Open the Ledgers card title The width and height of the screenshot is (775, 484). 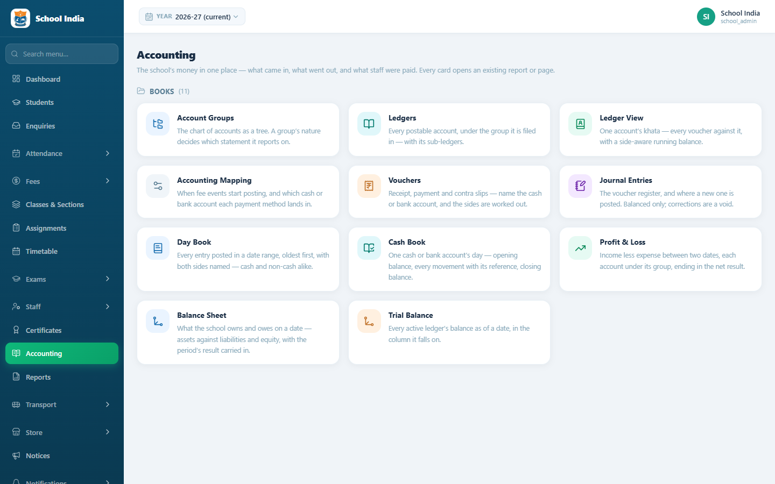(402, 118)
